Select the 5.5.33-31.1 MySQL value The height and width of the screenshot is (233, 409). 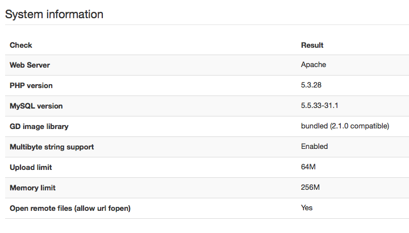(x=319, y=105)
